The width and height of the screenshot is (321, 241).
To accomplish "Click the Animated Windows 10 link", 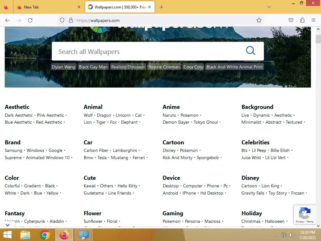I will coord(48,158).
